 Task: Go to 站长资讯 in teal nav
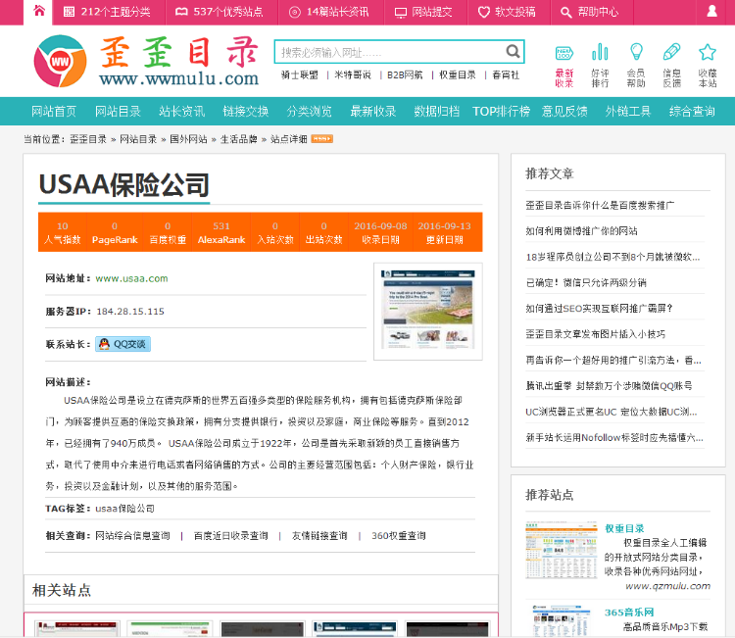(181, 112)
